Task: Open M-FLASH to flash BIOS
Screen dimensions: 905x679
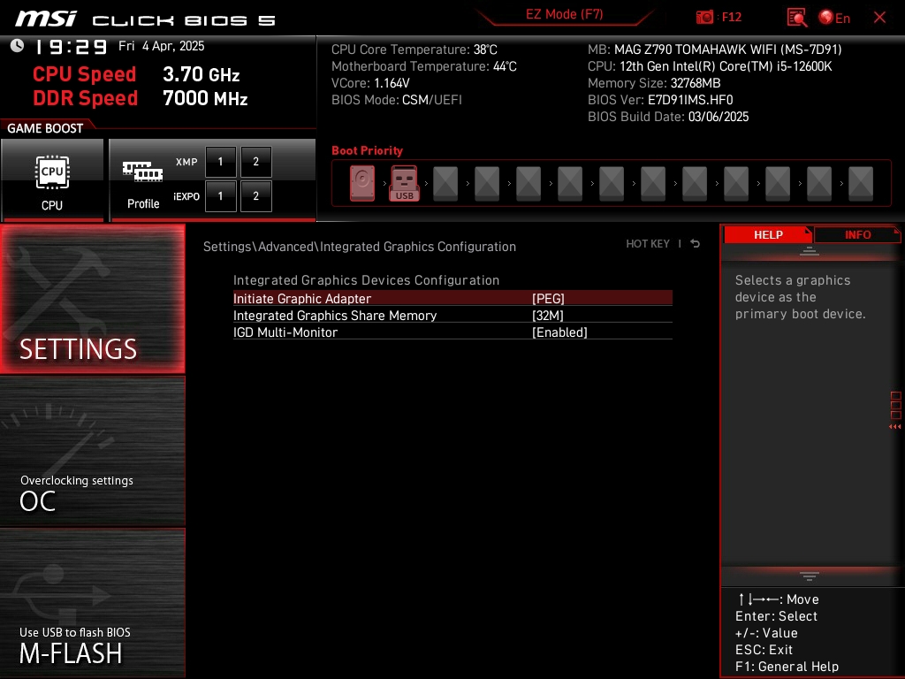Action: point(93,603)
